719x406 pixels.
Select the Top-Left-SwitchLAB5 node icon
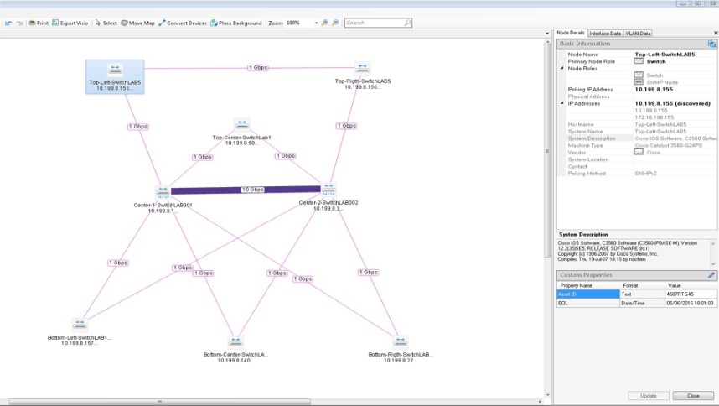[115, 70]
